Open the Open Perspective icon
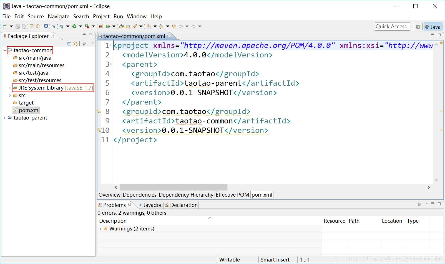 point(418,27)
